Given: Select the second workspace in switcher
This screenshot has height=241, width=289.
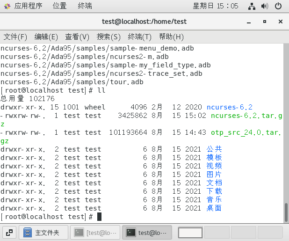Looking at the screenshot, I should [x=217, y=233].
